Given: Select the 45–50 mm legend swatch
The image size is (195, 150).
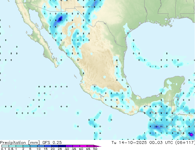Looking at the screenshot, I should click(90, 146).
